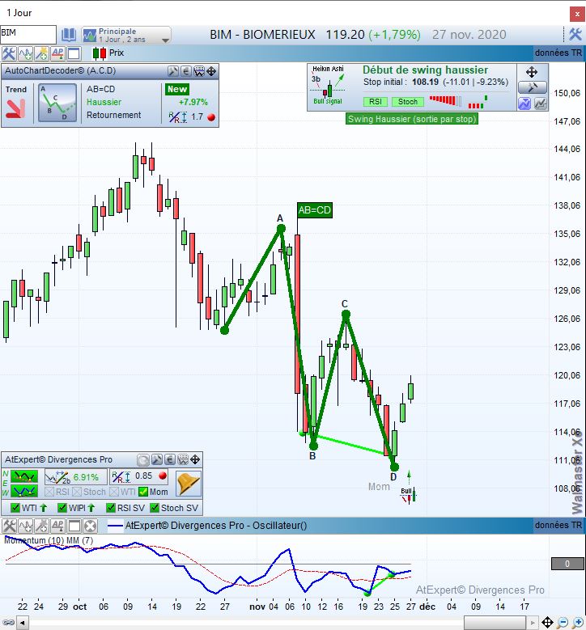Toggle the Stoch checkbox in Divergences Pro

pyautogui.click(x=77, y=492)
